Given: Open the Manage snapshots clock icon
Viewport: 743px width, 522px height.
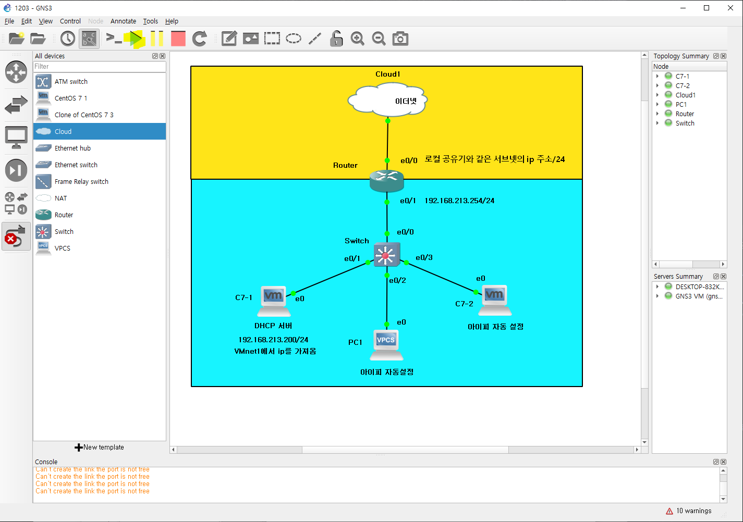Looking at the screenshot, I should (68, 39).
